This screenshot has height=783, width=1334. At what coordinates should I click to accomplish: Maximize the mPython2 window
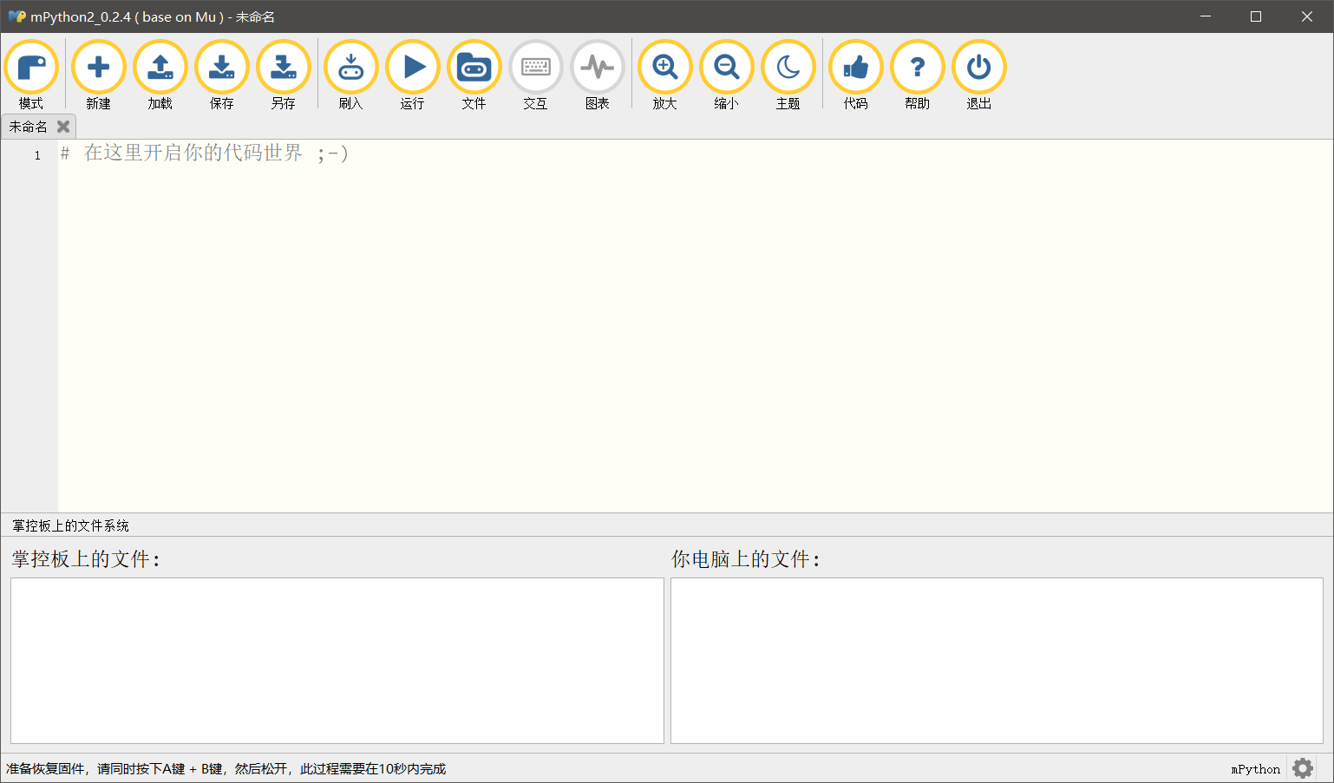[1255, 16]
